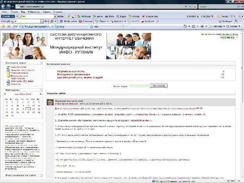Click the Google toolbar logo
This screenshot has height=183, width=244.
6,21
